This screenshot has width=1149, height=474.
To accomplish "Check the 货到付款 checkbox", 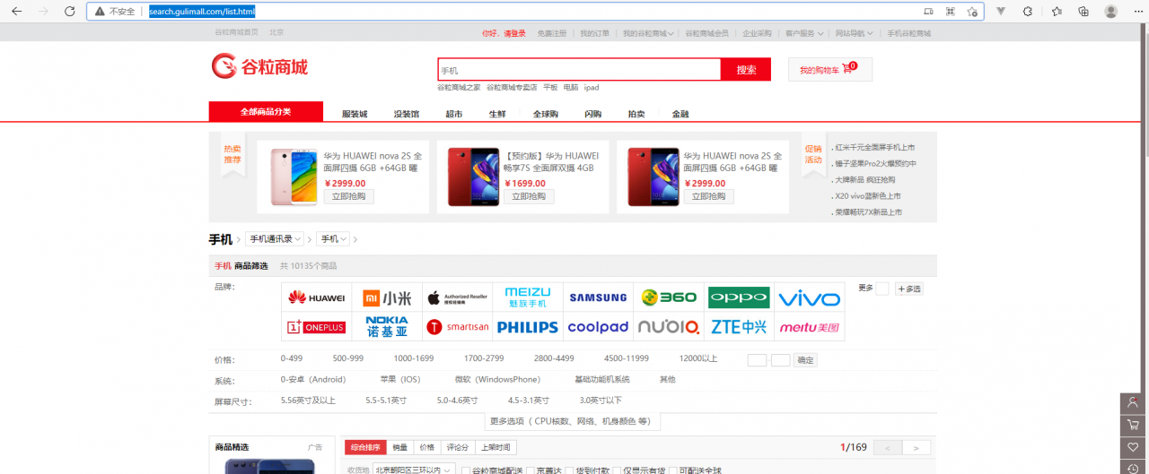I will point(569,470).
